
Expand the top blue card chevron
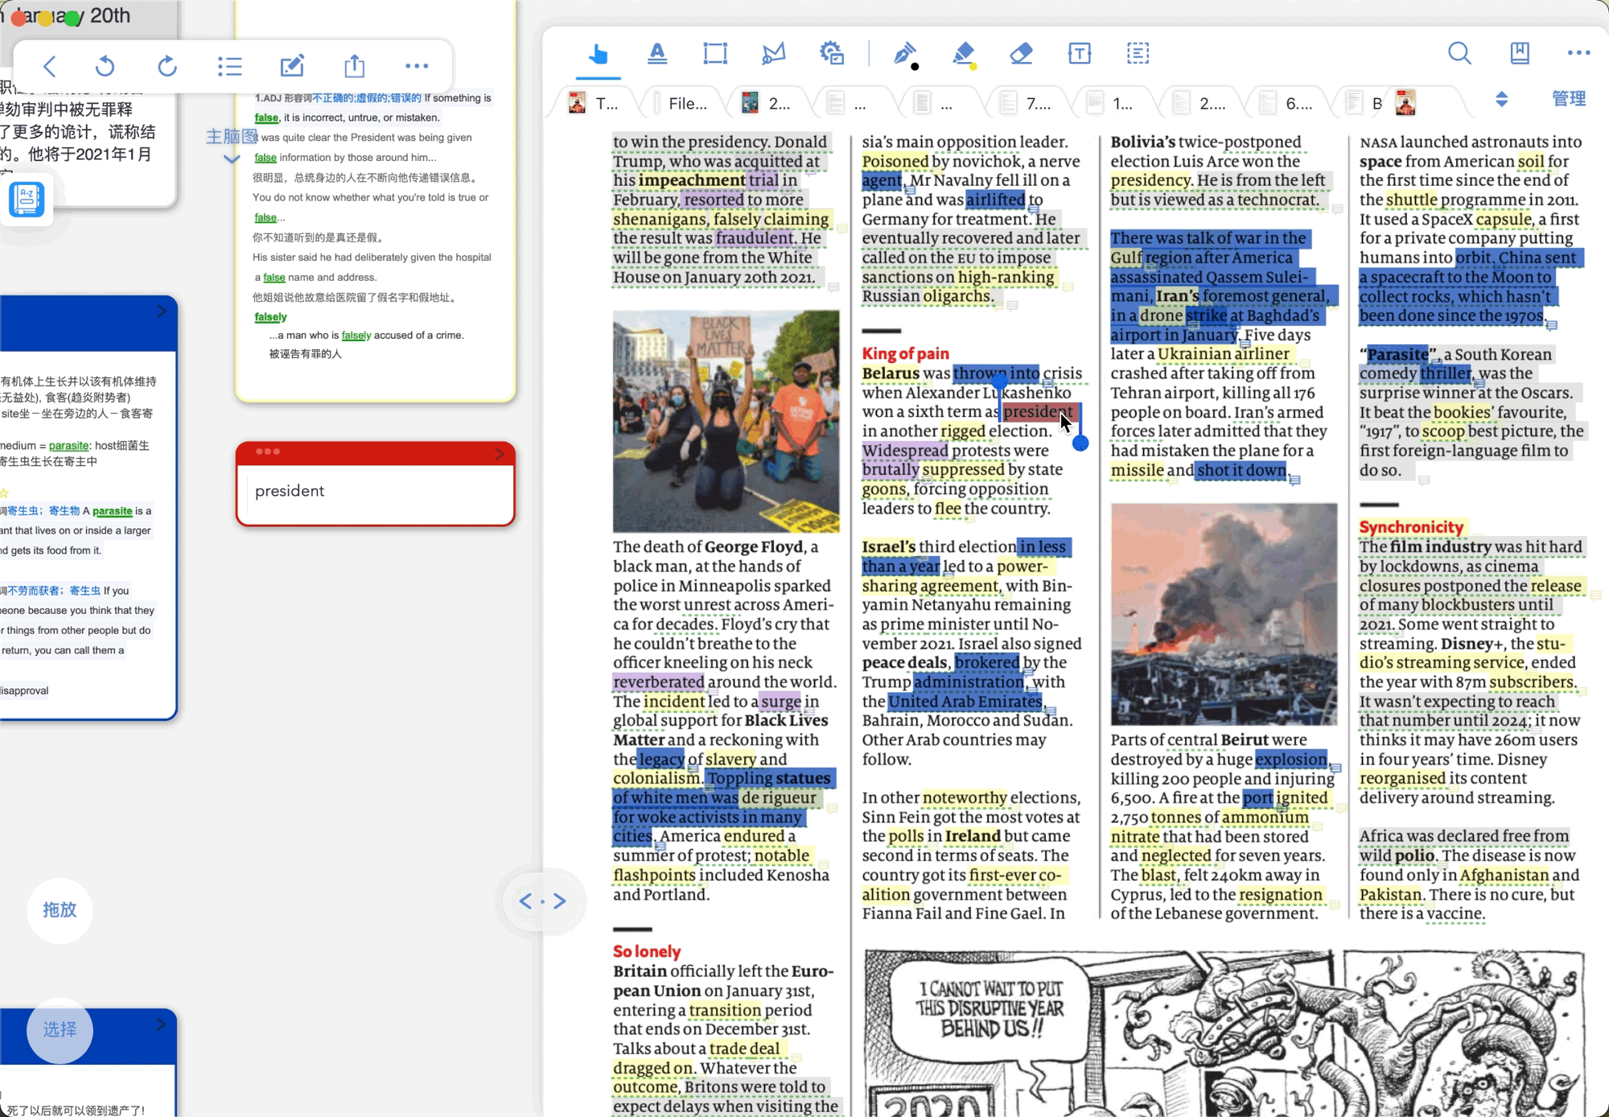(163, 311)
